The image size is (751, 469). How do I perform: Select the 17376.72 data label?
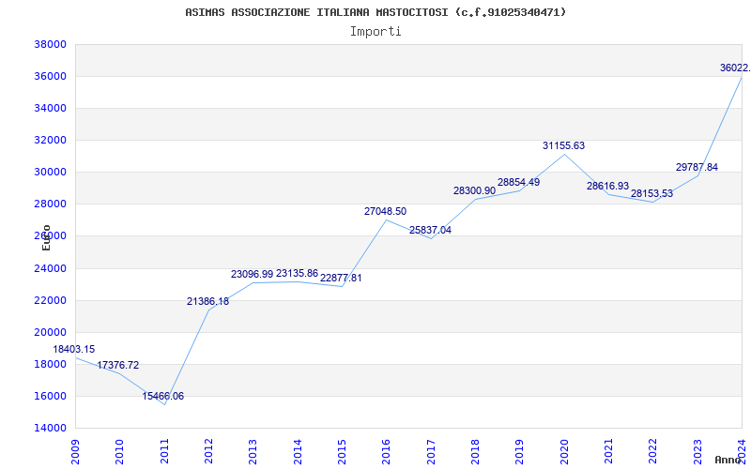(x=118, y=365)
